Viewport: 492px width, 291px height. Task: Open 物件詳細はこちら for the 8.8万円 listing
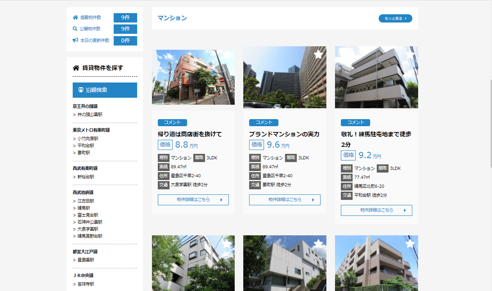coord(193,200)
